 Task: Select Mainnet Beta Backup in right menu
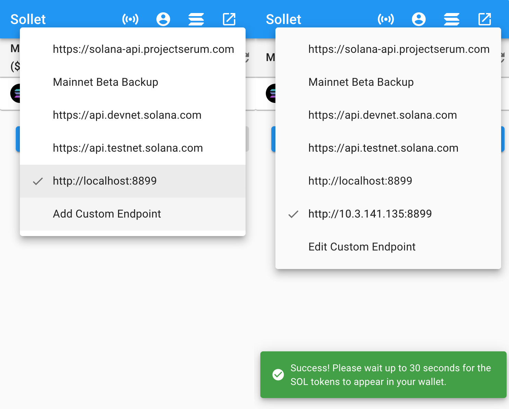tap(388, 82)
